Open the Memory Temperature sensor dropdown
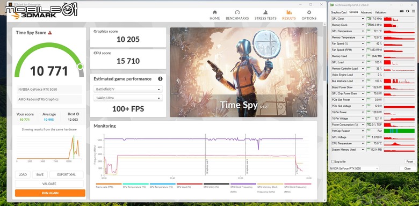Screen dimensions: 419x206 363,38
